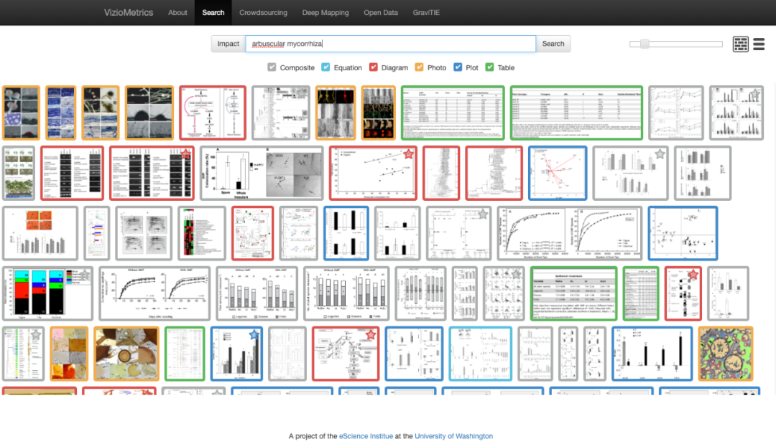This screenshot has width=776, height=444.
Task: Click the arbuscular mycorrhiza search field
Action: (x=390, y=44)
